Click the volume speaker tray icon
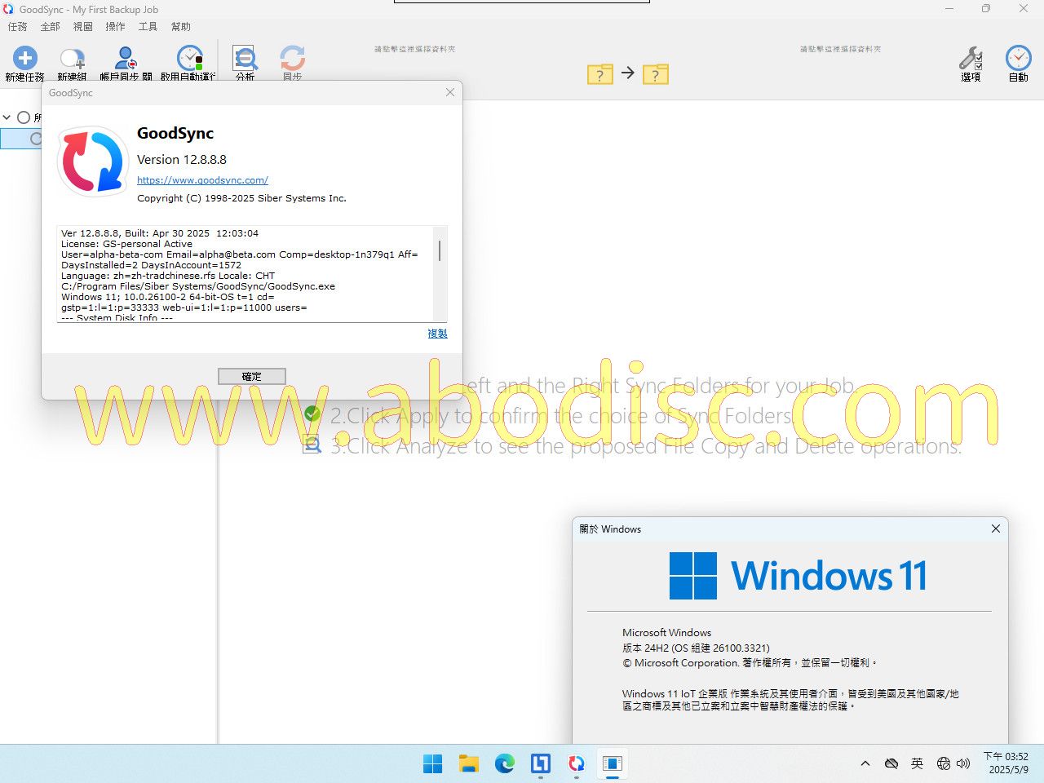Screen dimensions: 1044x783 [x=963, y=763]
